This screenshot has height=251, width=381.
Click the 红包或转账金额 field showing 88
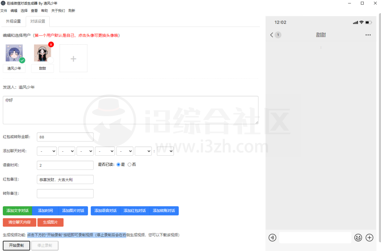65,137
